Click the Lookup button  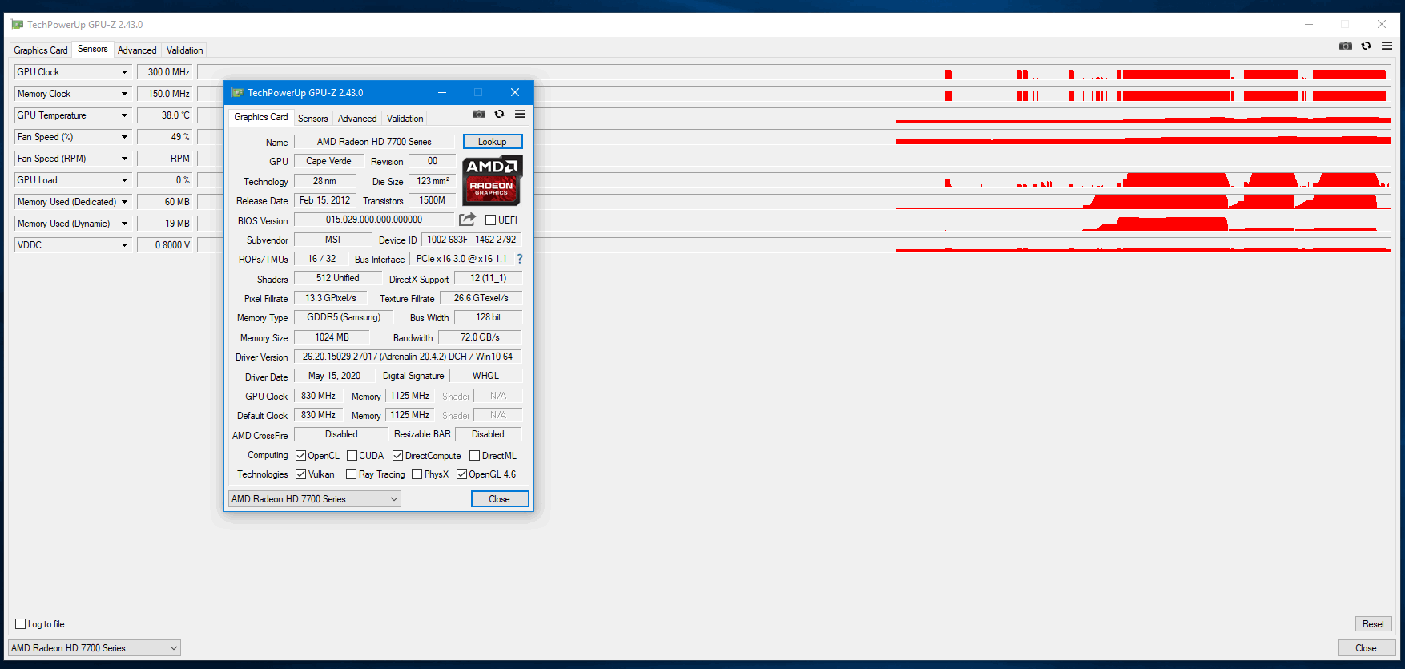coord(493,141)
